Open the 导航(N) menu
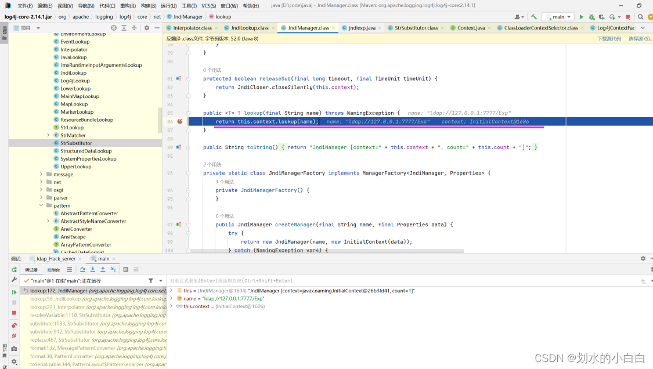This screenshot has width=653, height=369. [86, 6]
